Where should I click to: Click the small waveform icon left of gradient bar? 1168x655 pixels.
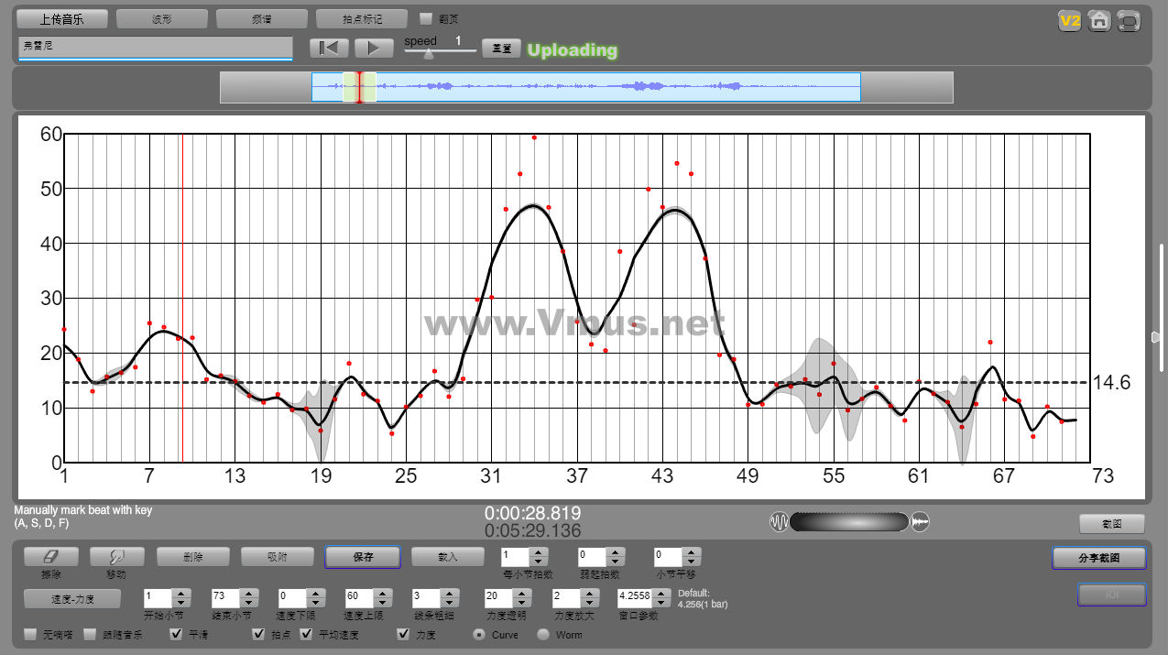tap(779, 522)
